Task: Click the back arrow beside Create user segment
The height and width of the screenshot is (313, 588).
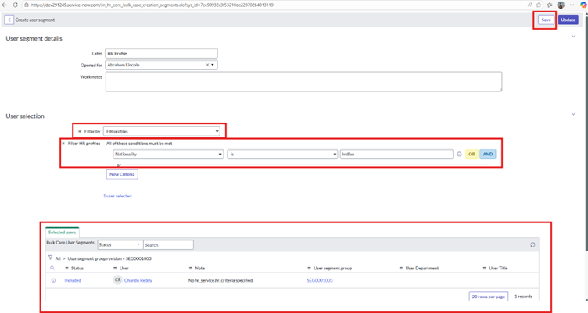Action: [9, 20]
